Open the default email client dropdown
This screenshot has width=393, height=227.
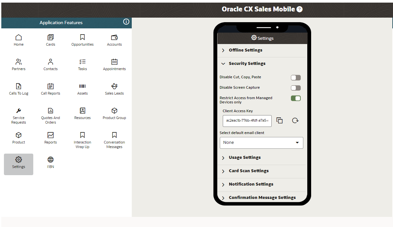click(x=262, y=143)
